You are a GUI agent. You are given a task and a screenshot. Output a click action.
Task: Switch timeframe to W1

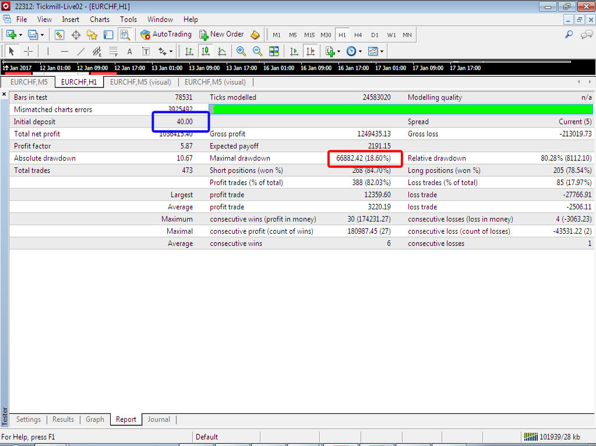click(392, 35)
